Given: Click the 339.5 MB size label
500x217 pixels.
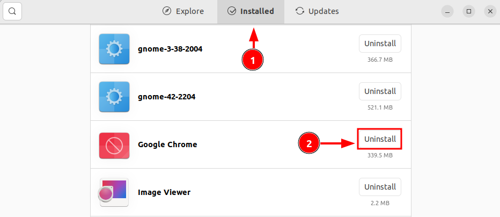Looking at the screenshot, I should pyautogui.click(x=380, y=155).
